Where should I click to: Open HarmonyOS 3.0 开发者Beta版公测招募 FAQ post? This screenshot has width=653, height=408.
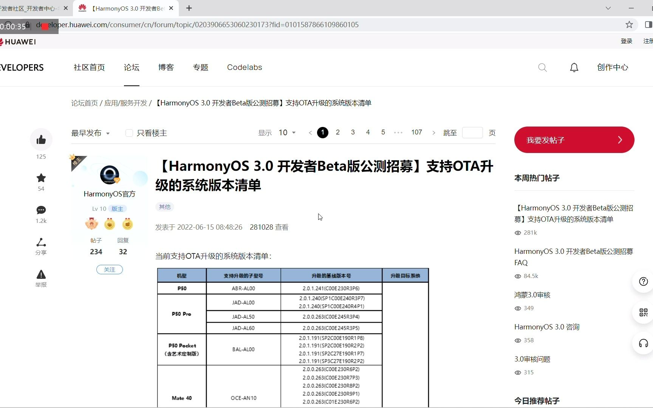tap(574, 257)
